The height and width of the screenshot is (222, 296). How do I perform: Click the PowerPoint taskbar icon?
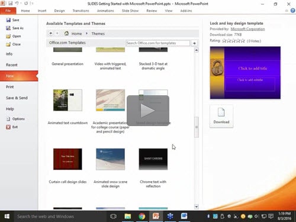click(156, 216)
